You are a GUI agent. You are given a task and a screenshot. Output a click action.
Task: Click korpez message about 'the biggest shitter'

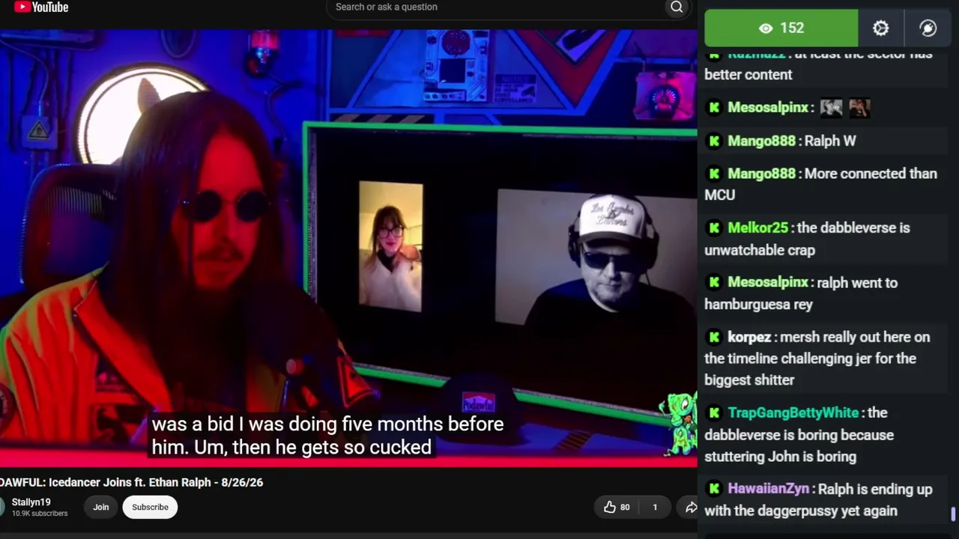(817, 359)
